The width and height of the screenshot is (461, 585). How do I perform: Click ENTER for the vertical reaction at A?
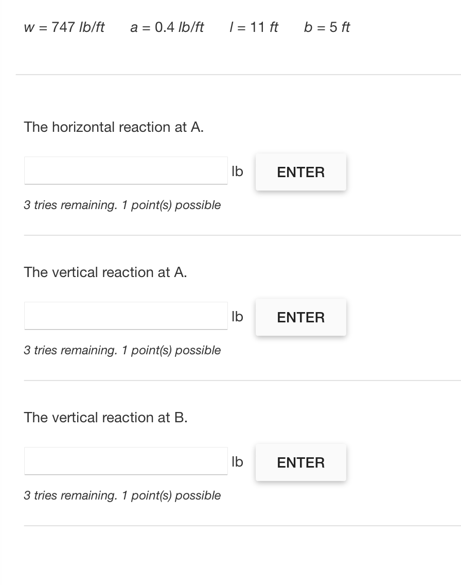(x=300, y=317)
